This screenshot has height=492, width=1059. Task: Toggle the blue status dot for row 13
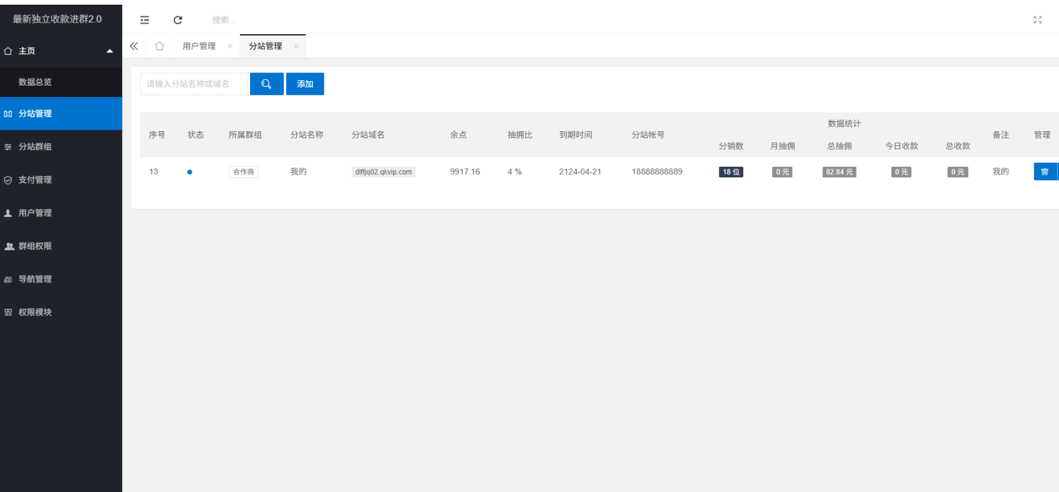click(x=190, y=172)
